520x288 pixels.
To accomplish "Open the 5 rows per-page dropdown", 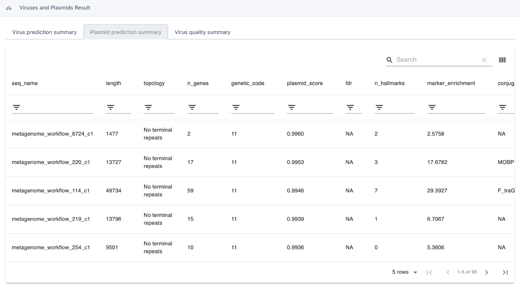I will (405, 272).
